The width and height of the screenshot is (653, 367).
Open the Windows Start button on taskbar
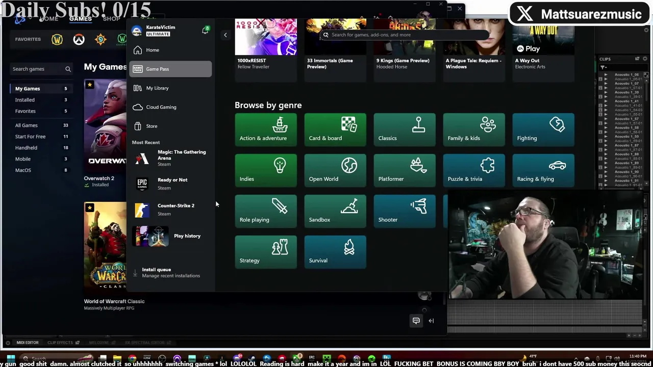pyautogui.click(x=11, y=358)
